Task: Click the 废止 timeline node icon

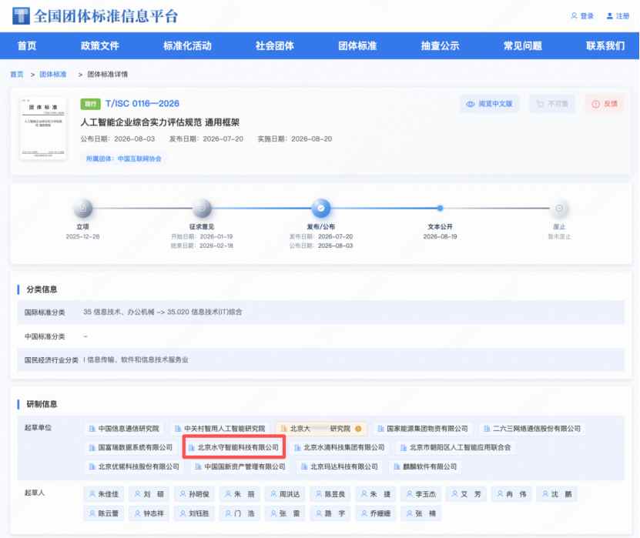Action: (x=559, y=209)
